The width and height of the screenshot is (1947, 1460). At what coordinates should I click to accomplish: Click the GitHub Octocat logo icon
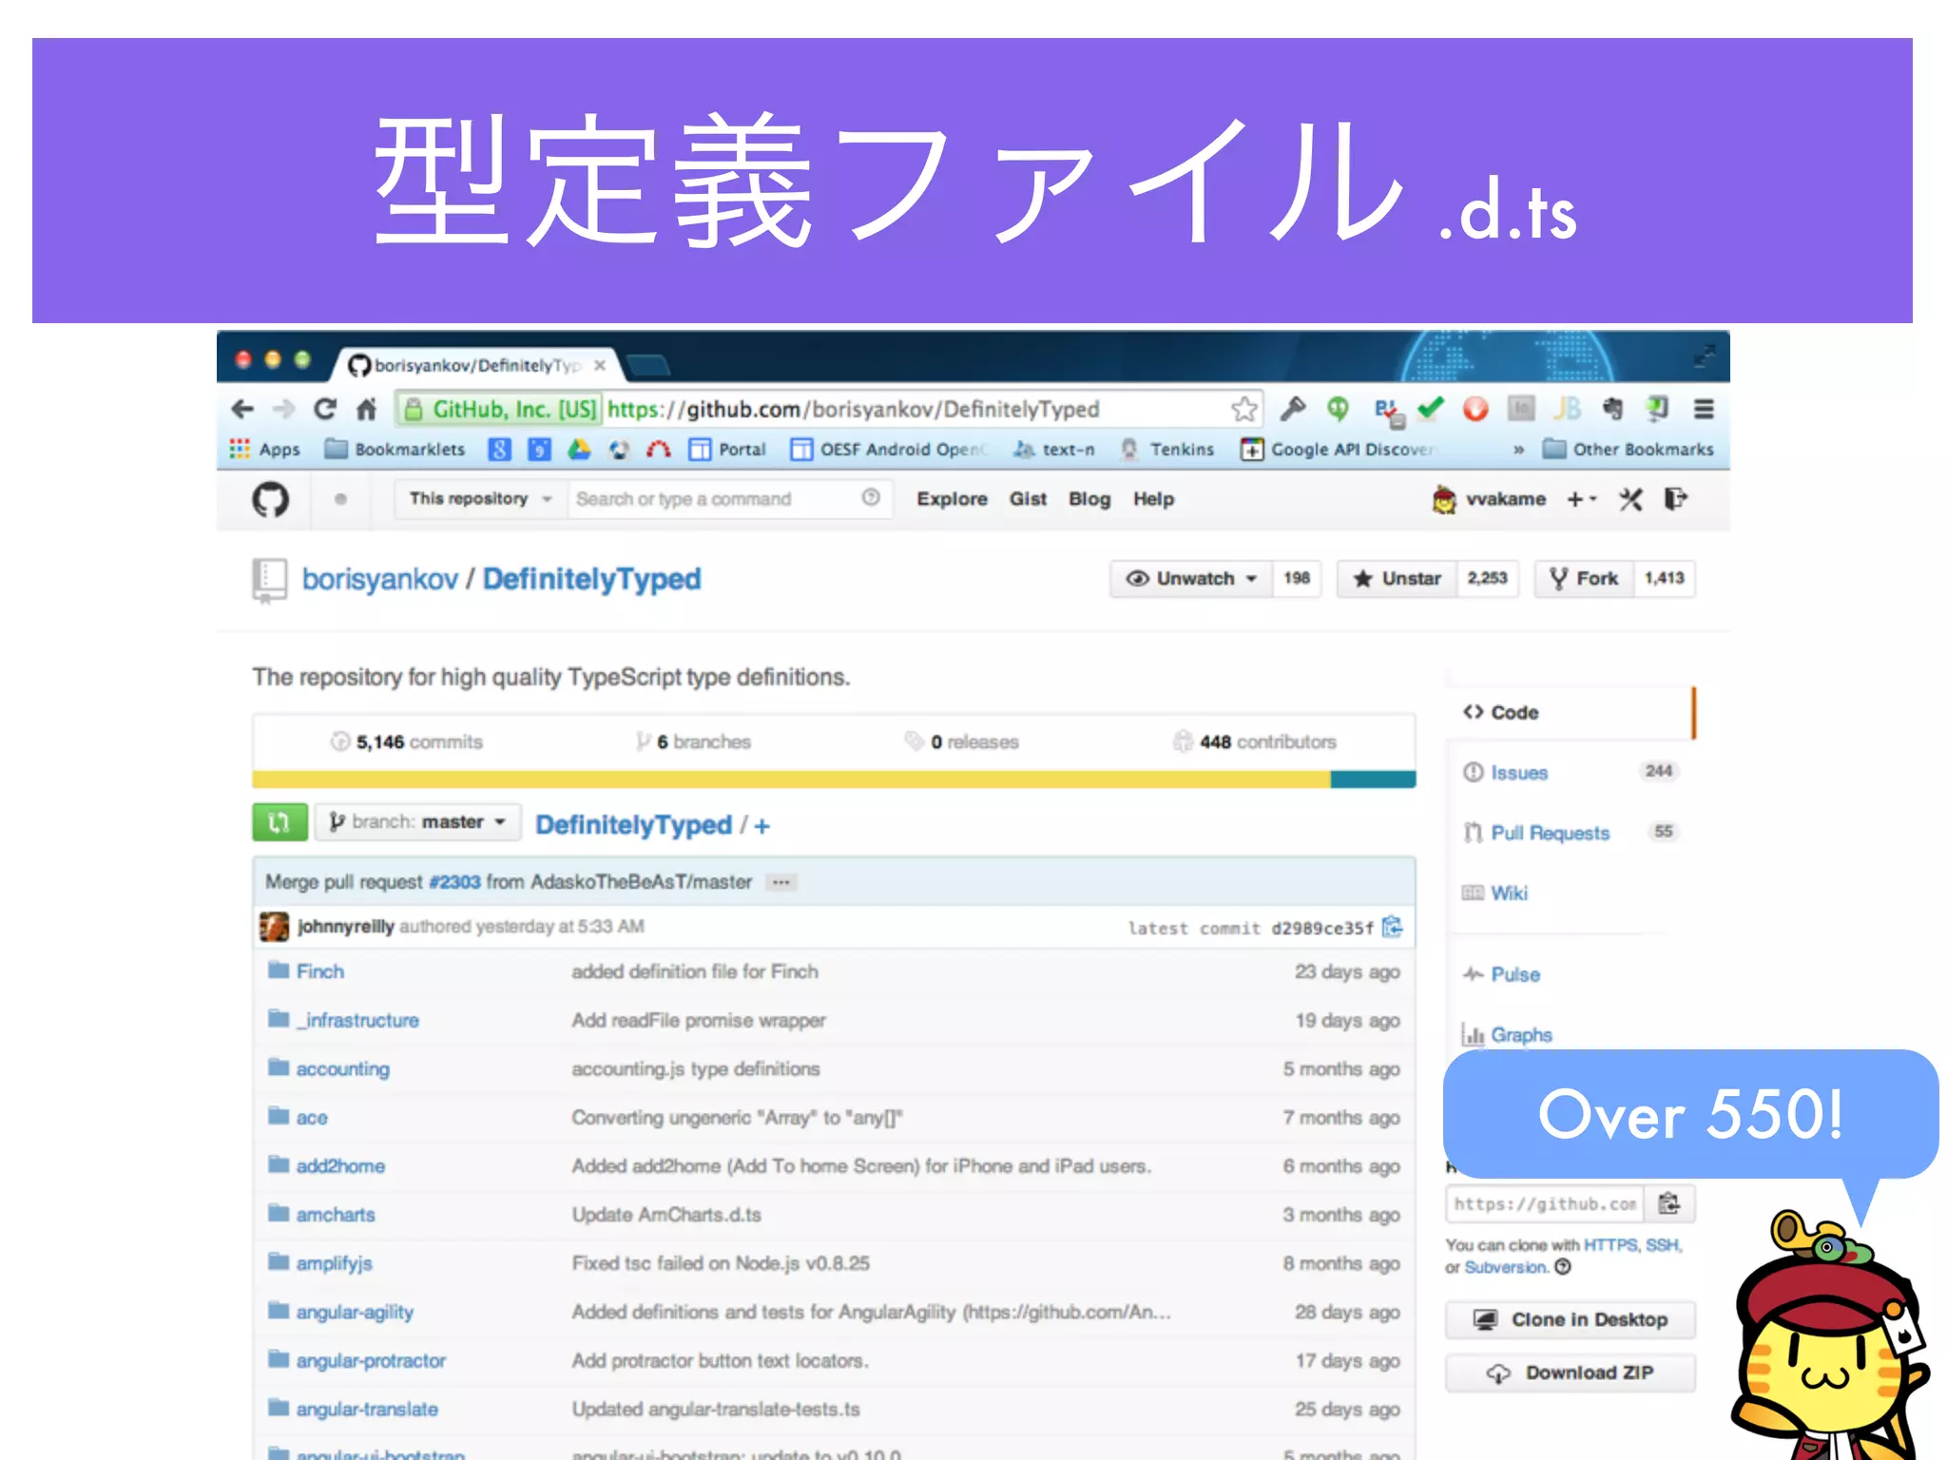[271, 499]
